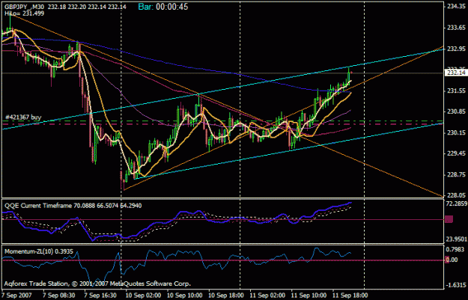
Task: Click the GBPJPY M30 chart title text
Action: point(65,7)
